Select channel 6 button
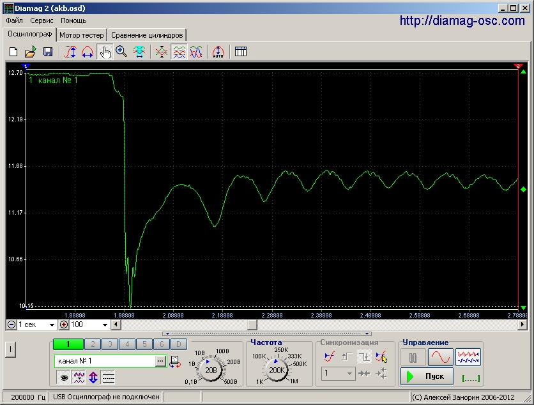 162,344
